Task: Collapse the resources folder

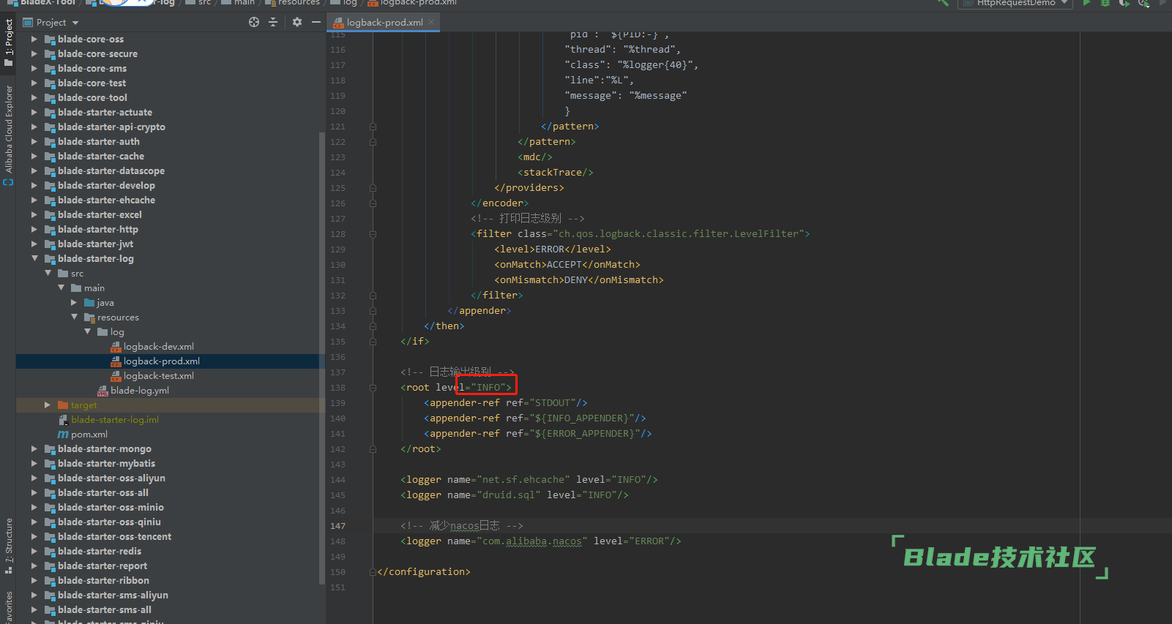Action: click(x=74, y=317)
